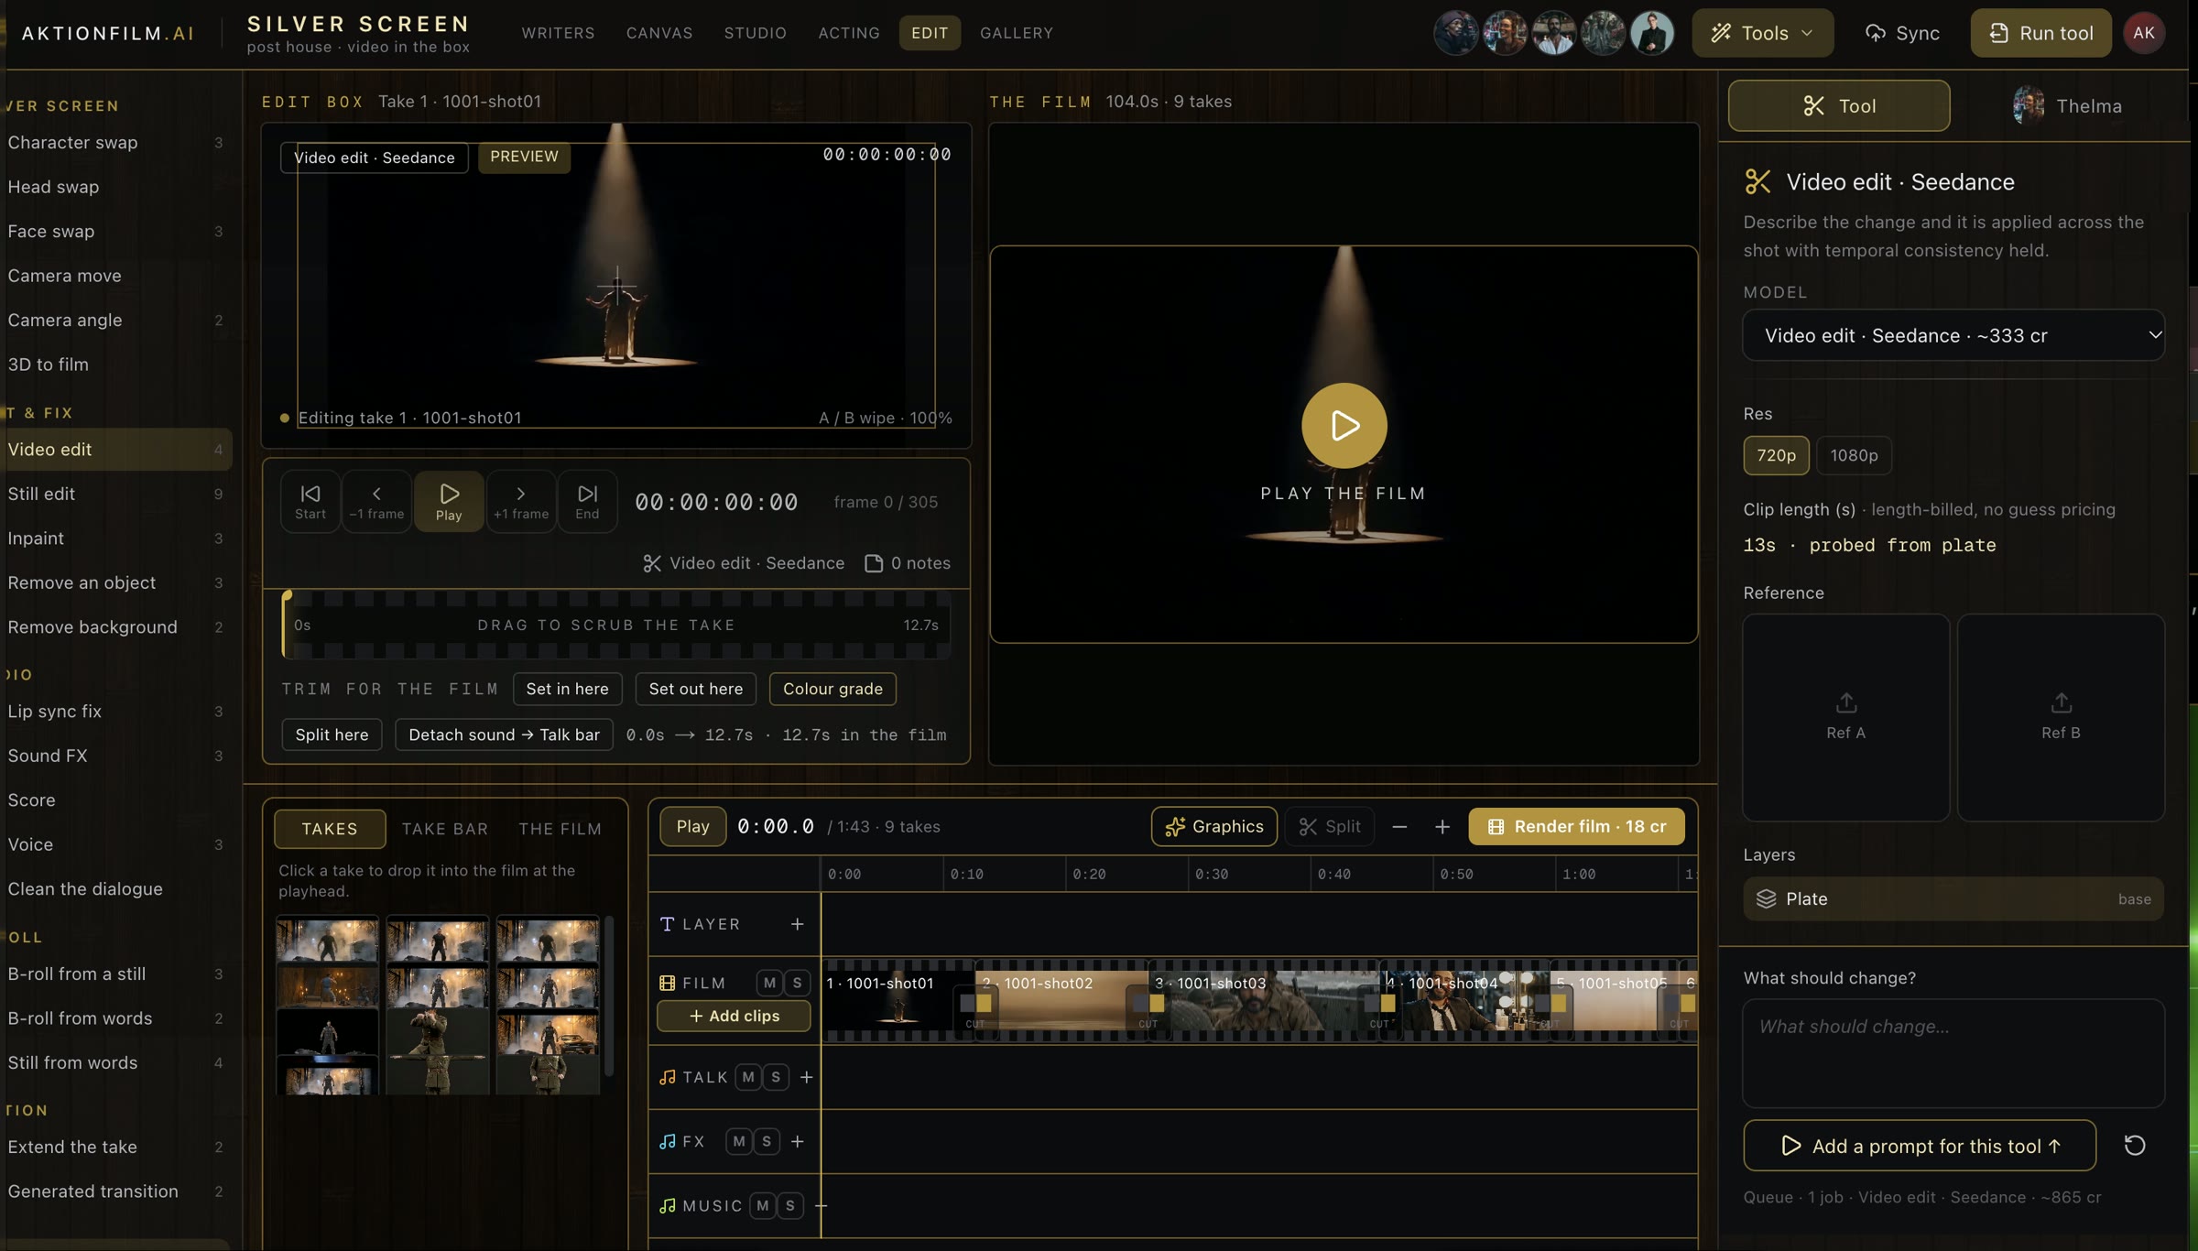Open the 0 notes icon
Viewport: 2198px width, 1251px height.
click(x=874, y=563)
